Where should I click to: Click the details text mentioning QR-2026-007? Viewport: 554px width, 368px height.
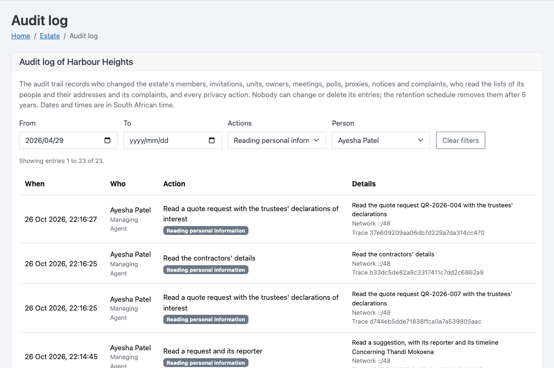click(432, 298)
